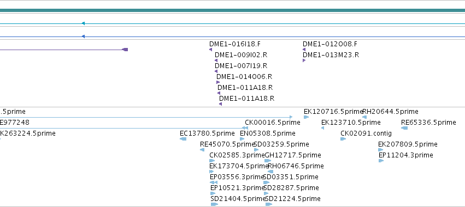Select the double-arrow glyph under EK173704.5prime
This screenshot has width=465, height=207.
(211, 172)
